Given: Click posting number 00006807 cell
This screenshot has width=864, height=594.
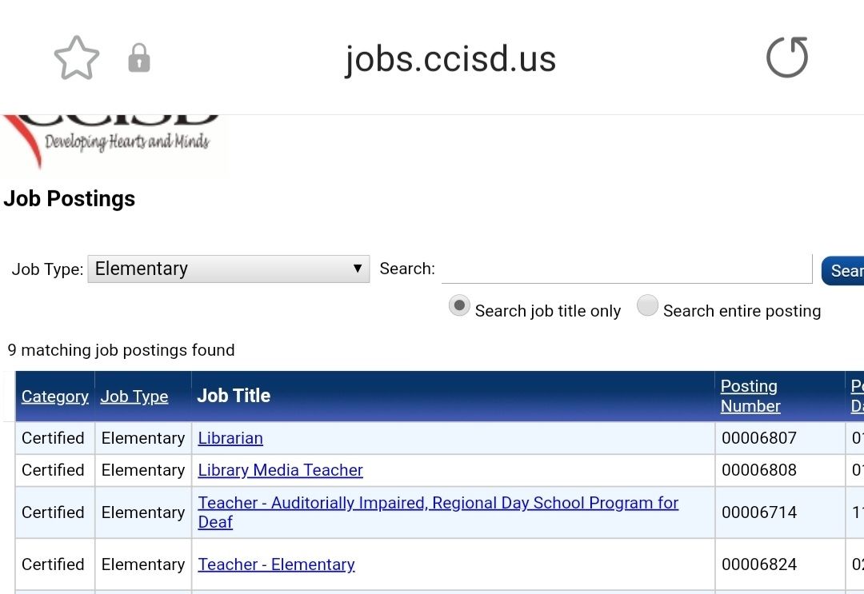Looking at the screenshot, I should click(758, 438).
